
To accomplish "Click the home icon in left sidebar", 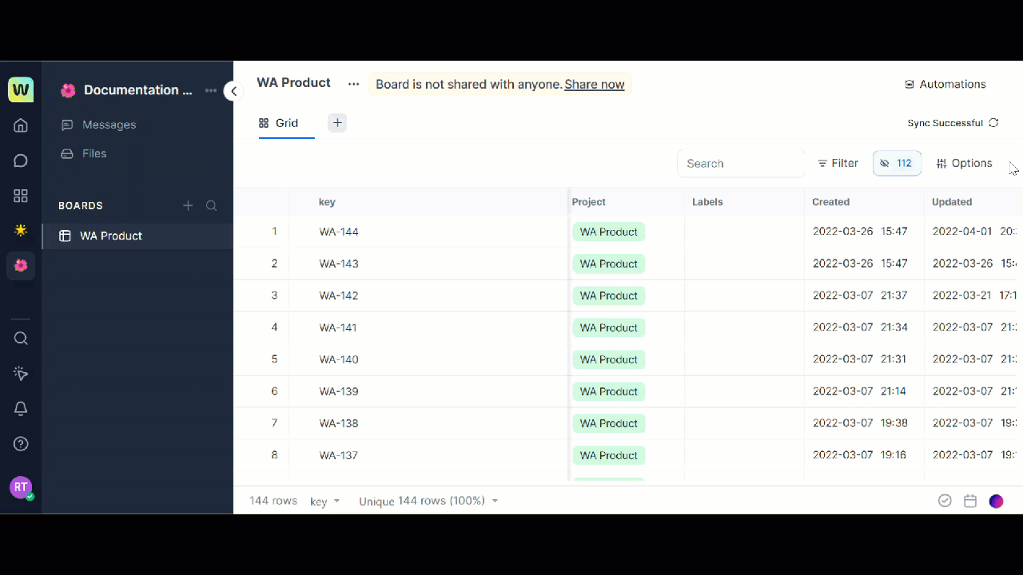I will click(x=21, y=125).
